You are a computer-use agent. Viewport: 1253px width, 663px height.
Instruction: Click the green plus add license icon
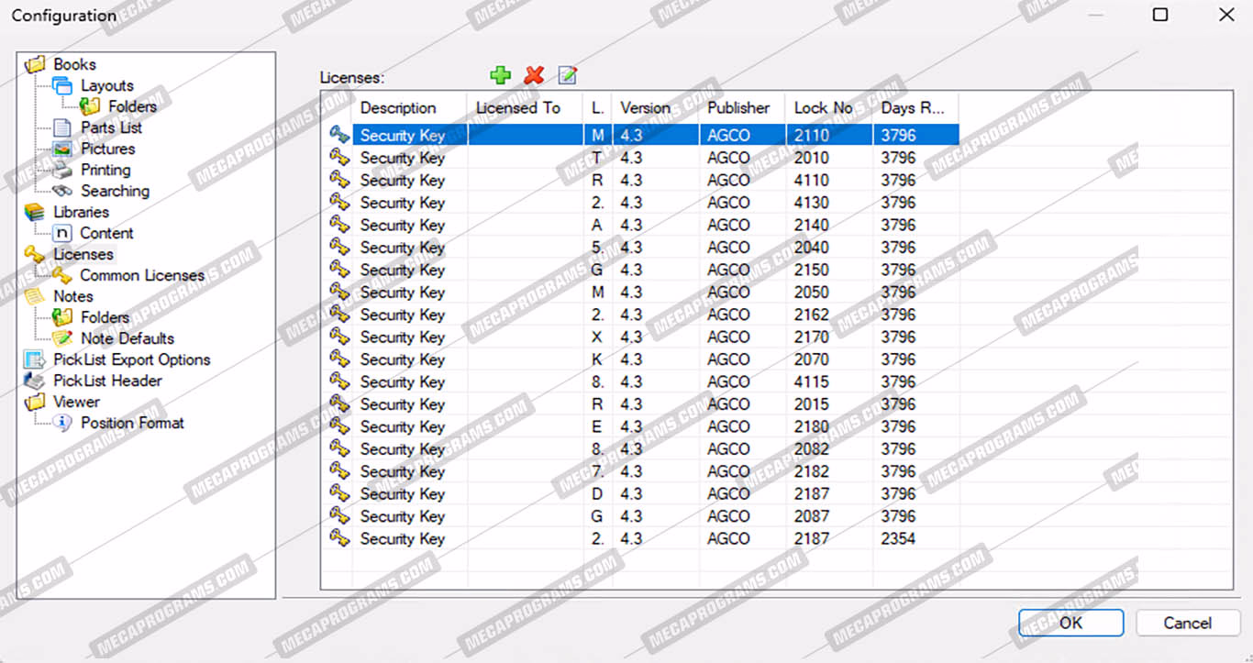(x=500, y=76)
